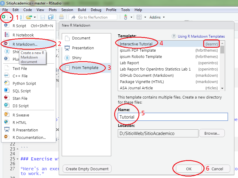
Task: Select Lab Report for OpenIntro Statistics Lab 1
Action: tap(169, 69)
